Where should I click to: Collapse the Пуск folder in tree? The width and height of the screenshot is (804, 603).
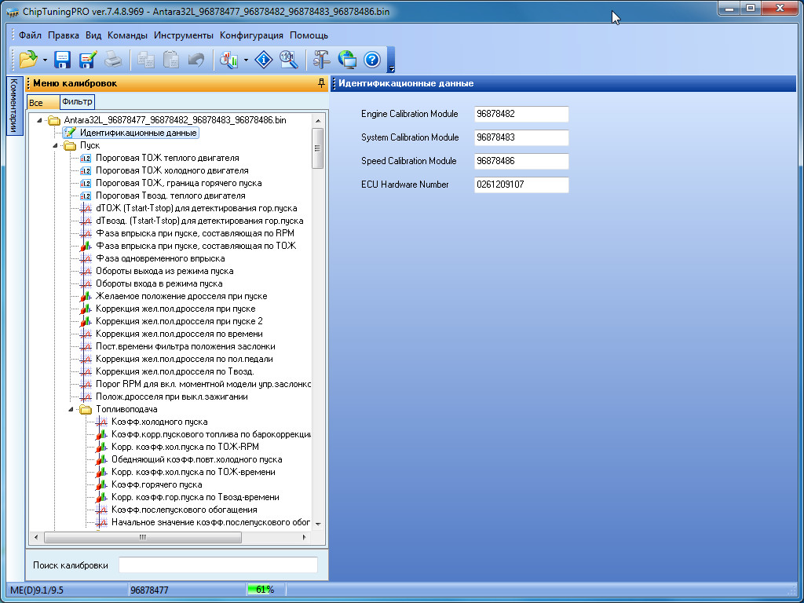pyautogui.click(x=56, y=145)
